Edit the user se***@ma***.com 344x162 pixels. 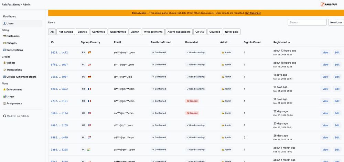[337, 53]
